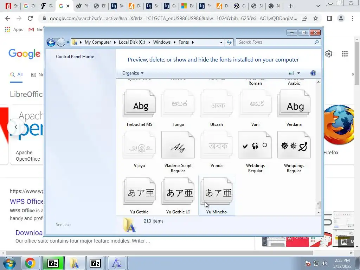The height and width of the screenshot is (270, 360).
Task: Open recent pages arrow beside forward button
Action: 68,42
